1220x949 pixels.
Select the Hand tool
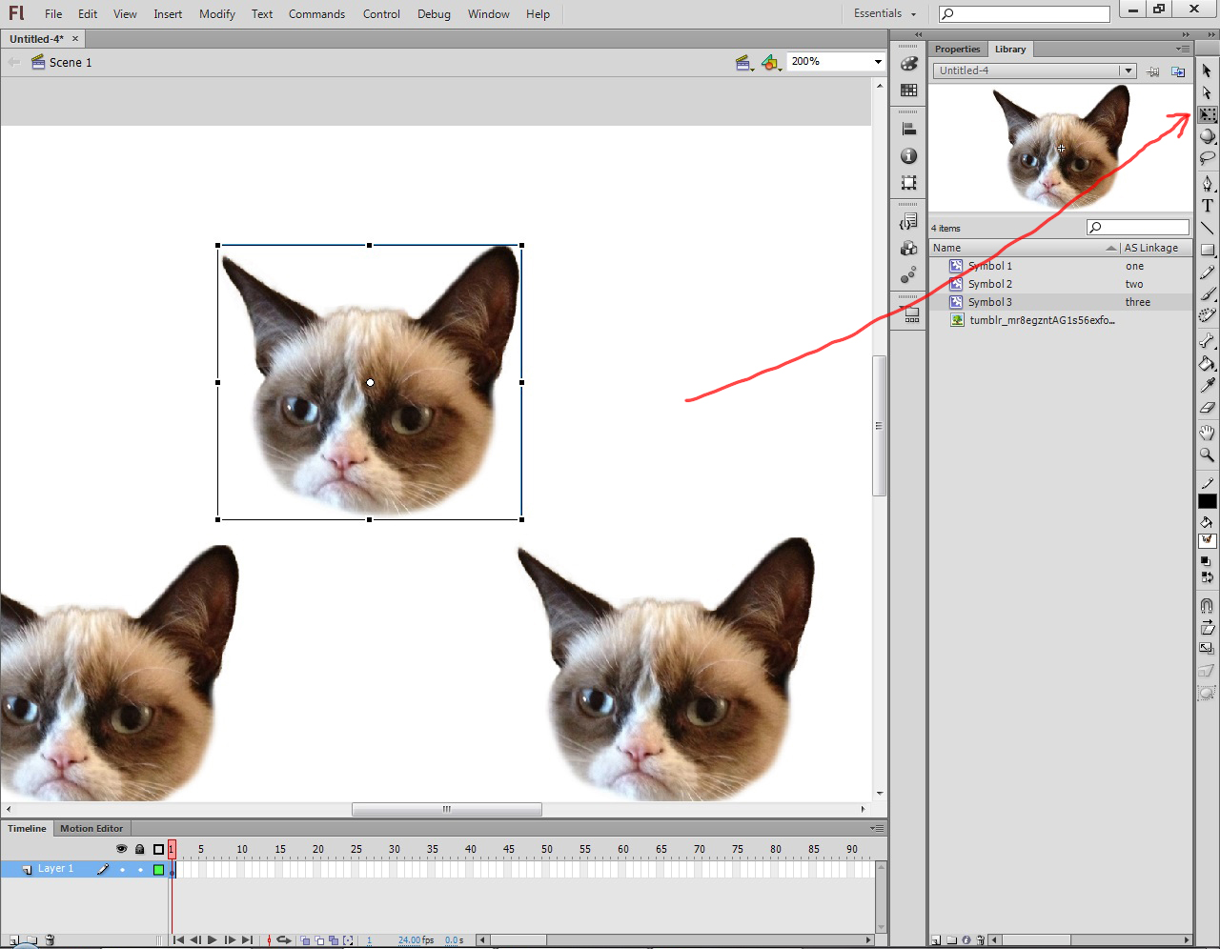(1208, 433)
